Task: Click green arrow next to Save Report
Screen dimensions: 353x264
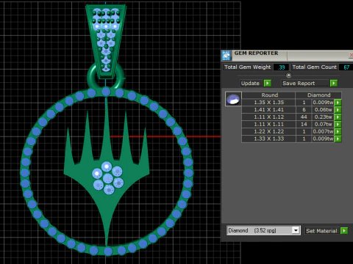Action: [334, 84]
